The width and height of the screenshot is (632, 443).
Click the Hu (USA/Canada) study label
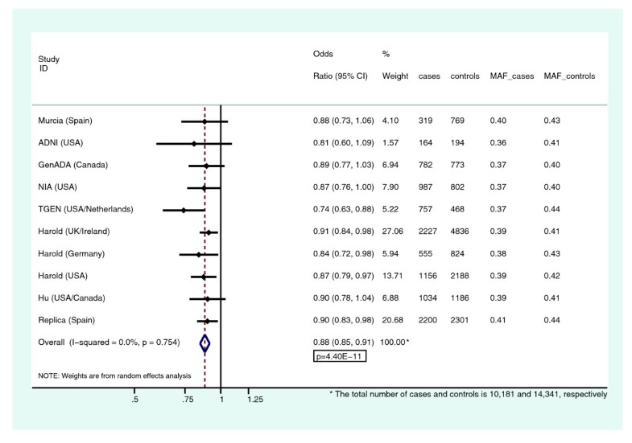click(72, 298)
